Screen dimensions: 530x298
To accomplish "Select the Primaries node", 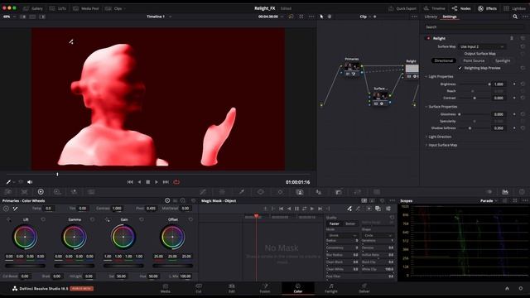I will point(352,66).
